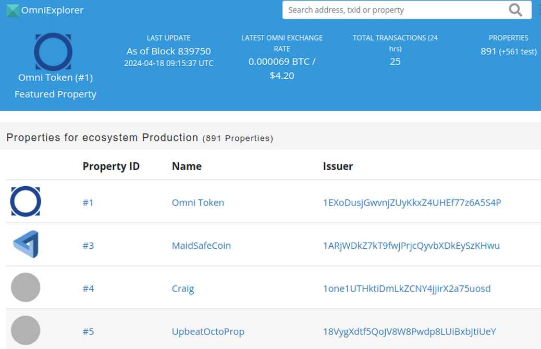Open property ID #1 link
This screenshot has height=349, width=541.
pyautogui.click(x=88, y=202)
